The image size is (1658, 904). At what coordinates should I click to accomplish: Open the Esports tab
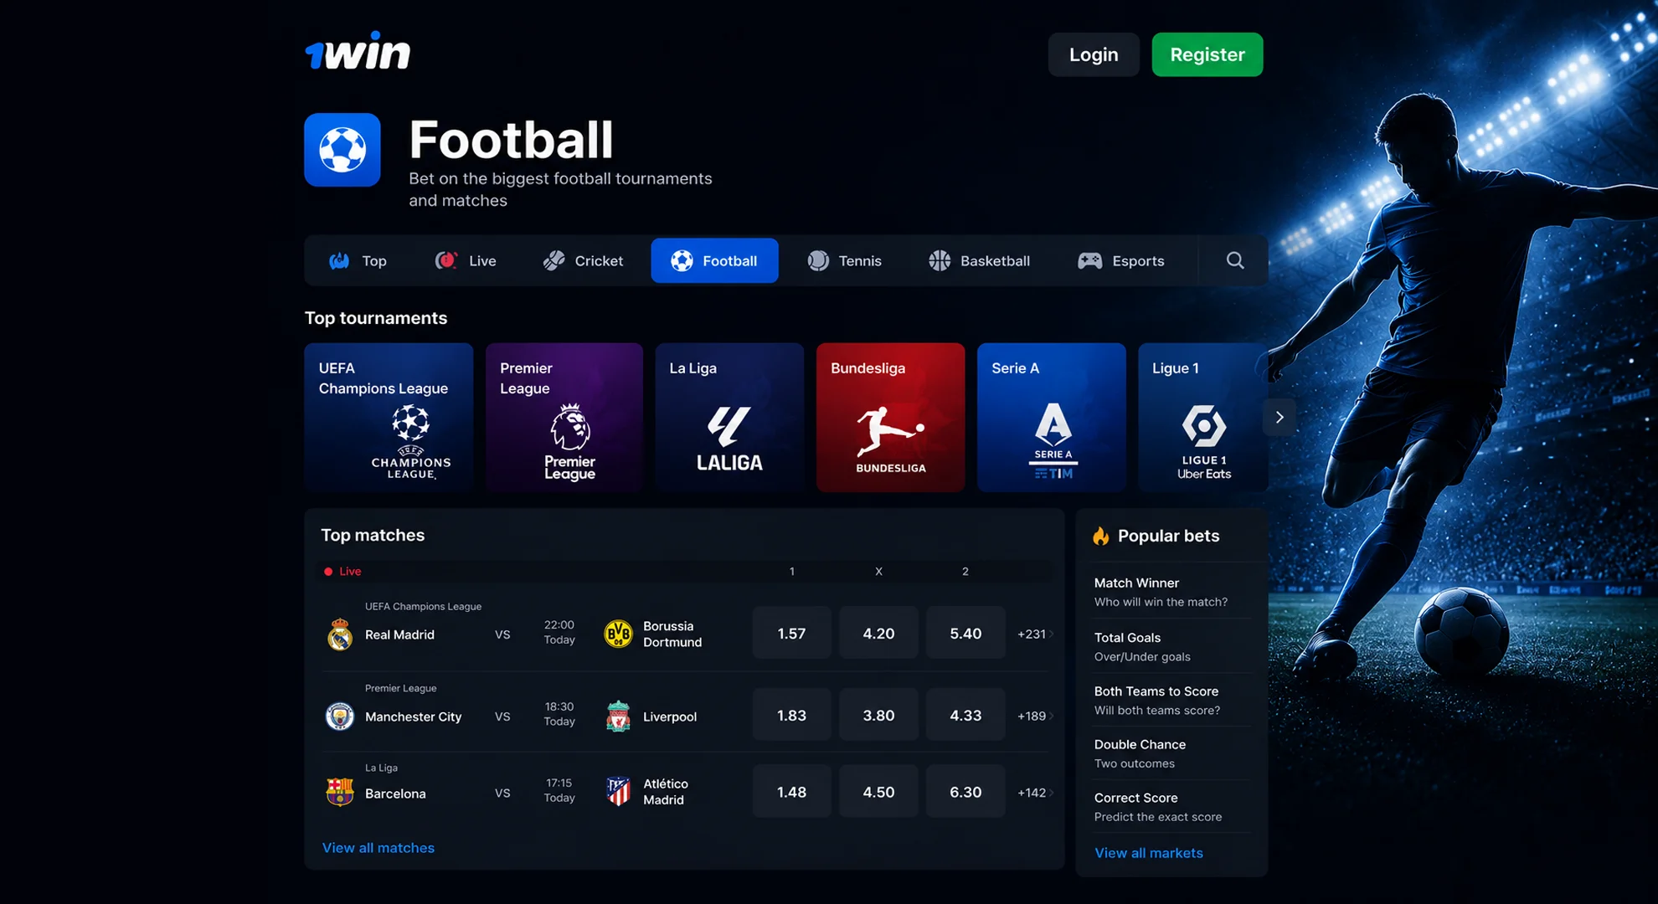tap(1120, 260)
